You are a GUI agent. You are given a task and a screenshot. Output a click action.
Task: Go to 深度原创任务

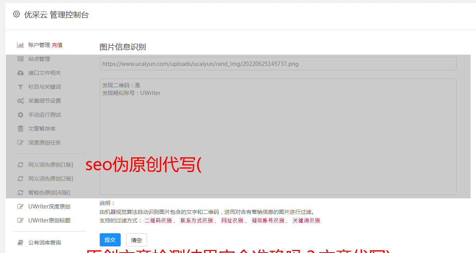[x=45, y=143]
